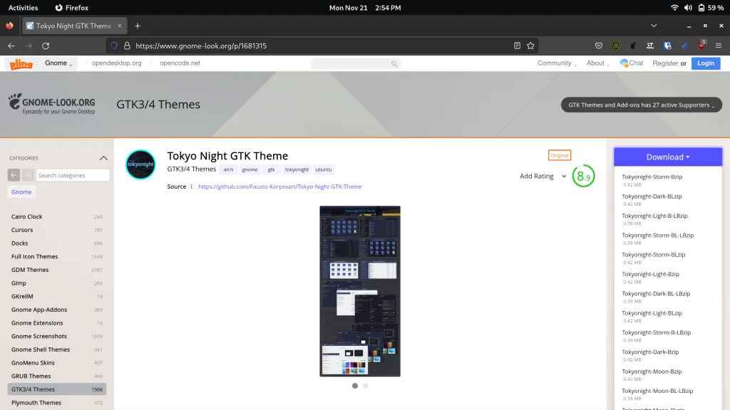Open a new tab with the plus icon

(x=138, y=26)
